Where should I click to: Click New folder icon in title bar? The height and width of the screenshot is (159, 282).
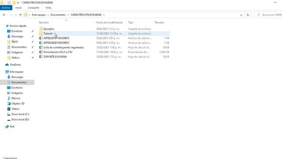[x=14, y=3]
